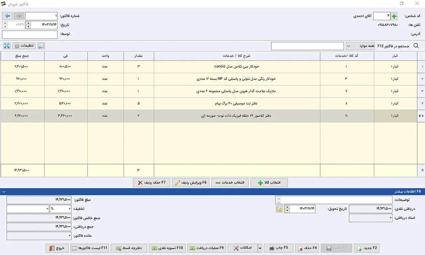Click the خروج exit button

click(57, 248)
